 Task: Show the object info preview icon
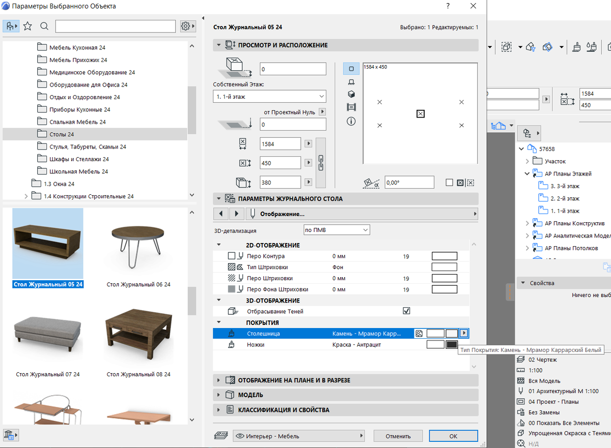coord(351,121)
